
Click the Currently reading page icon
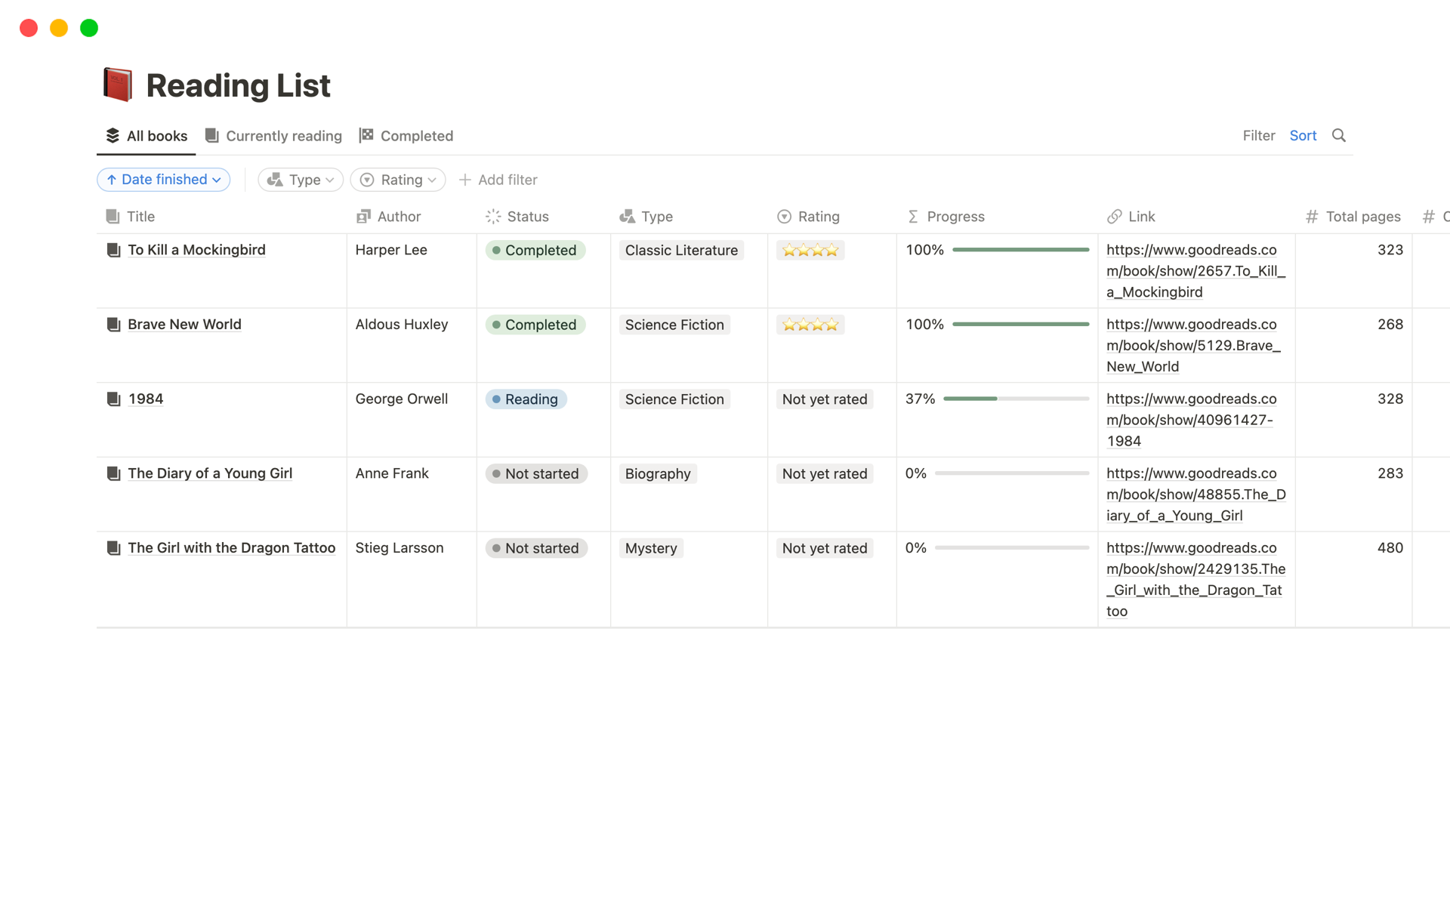pyautogui.click(x=213, y=134)
